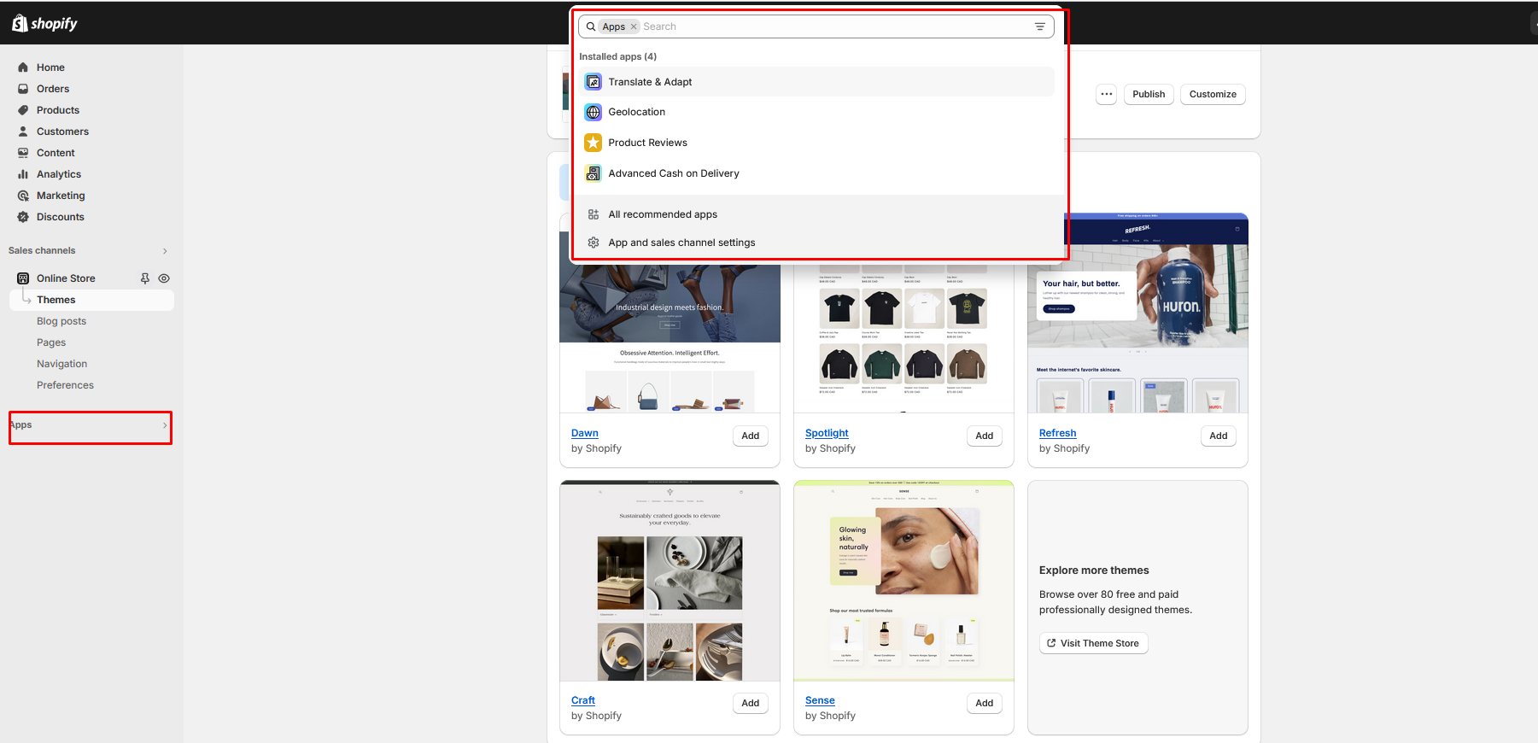Open the Sense theme link
This screenshot has width=1538, height=743.
point(820,700)
